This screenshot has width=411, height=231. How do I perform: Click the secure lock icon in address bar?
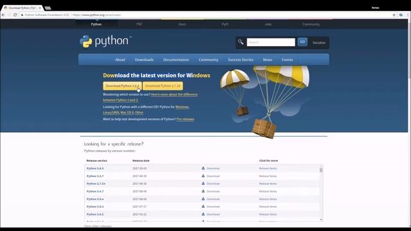click(x=22, y=15)
